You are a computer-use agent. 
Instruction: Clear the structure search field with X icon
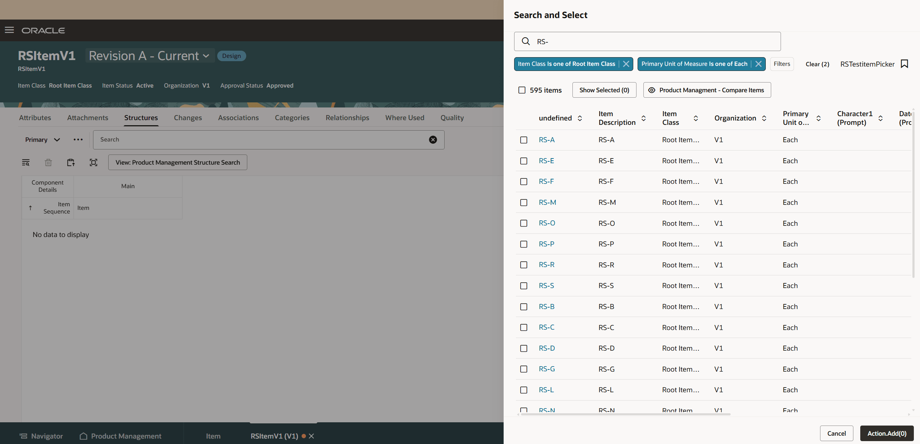point(433,140)
